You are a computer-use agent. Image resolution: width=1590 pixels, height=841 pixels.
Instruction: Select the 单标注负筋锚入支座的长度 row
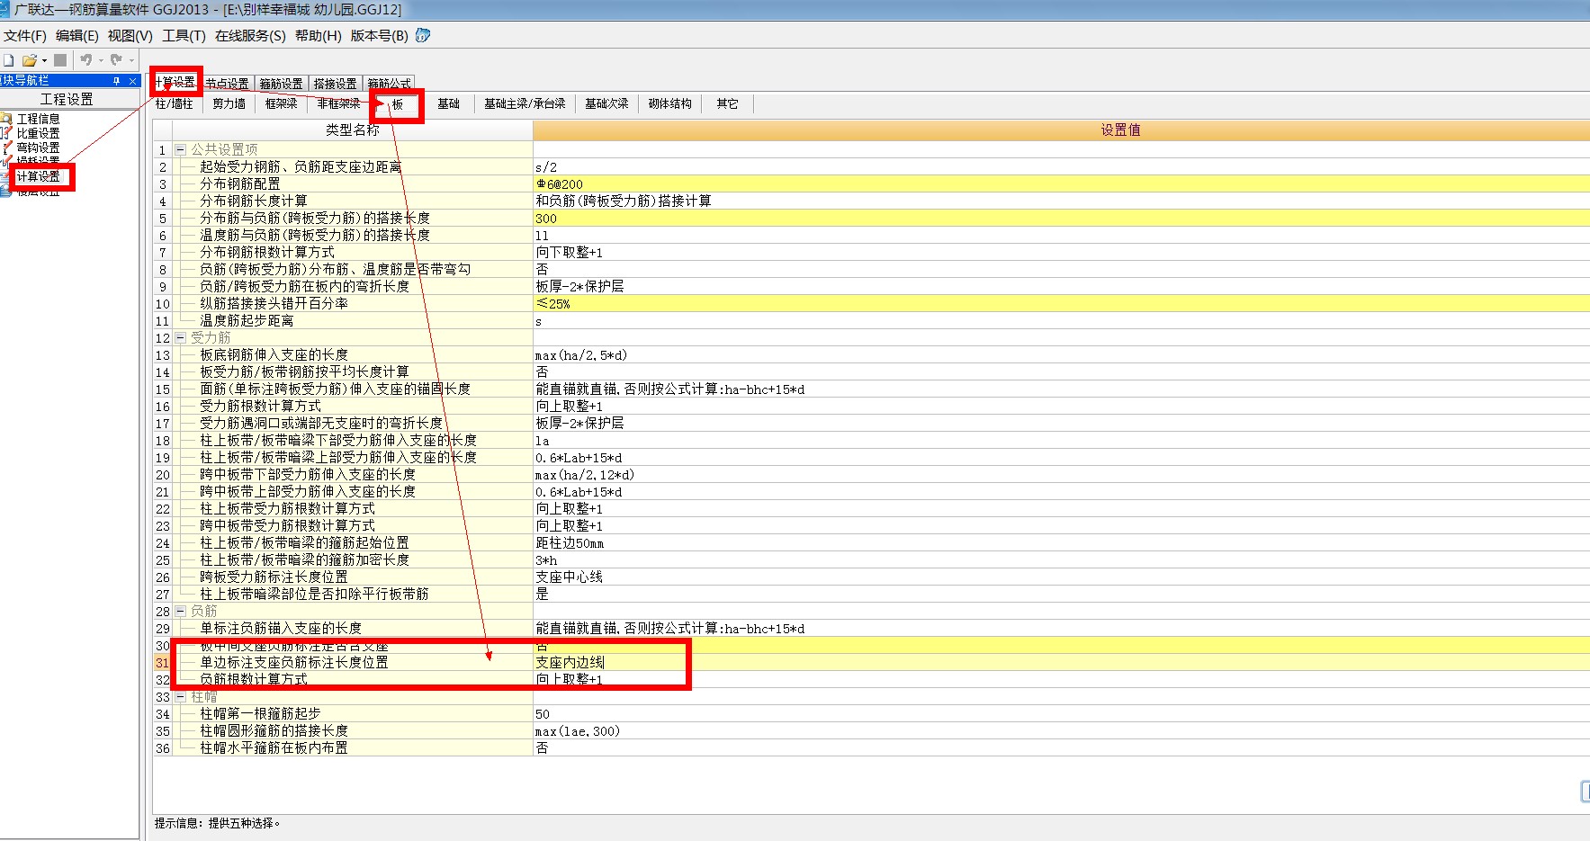[x=281, y=629]
